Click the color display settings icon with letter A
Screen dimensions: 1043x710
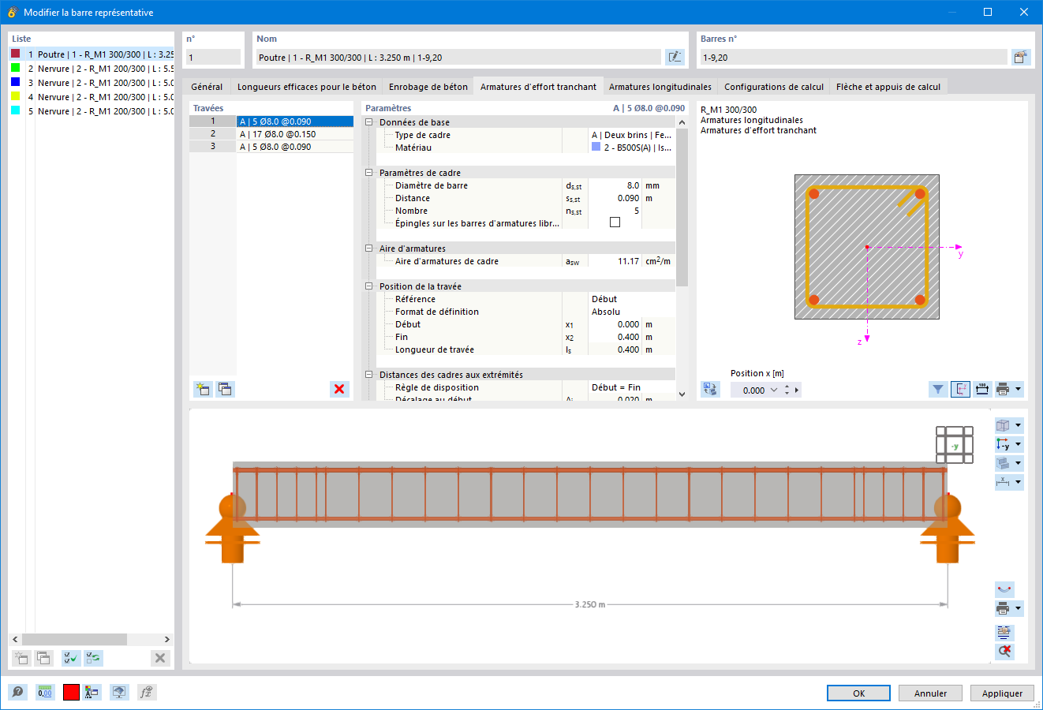pyautogui.click(x=92, y=692)
